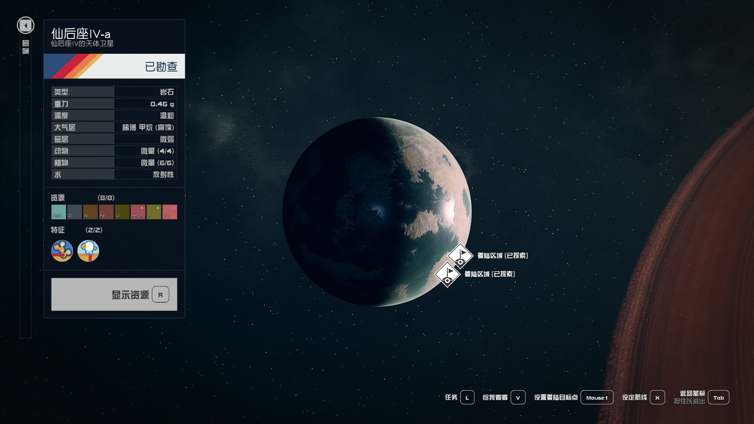Click the vertical sidebar label icon

tap(26, 47)
